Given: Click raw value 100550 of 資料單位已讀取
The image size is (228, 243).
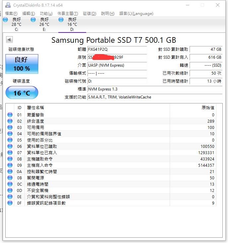Looking at the screenshot, I should 207,147.
